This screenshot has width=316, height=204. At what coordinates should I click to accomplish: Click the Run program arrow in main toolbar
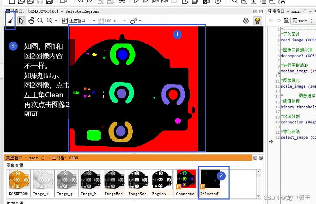(136, 3)
